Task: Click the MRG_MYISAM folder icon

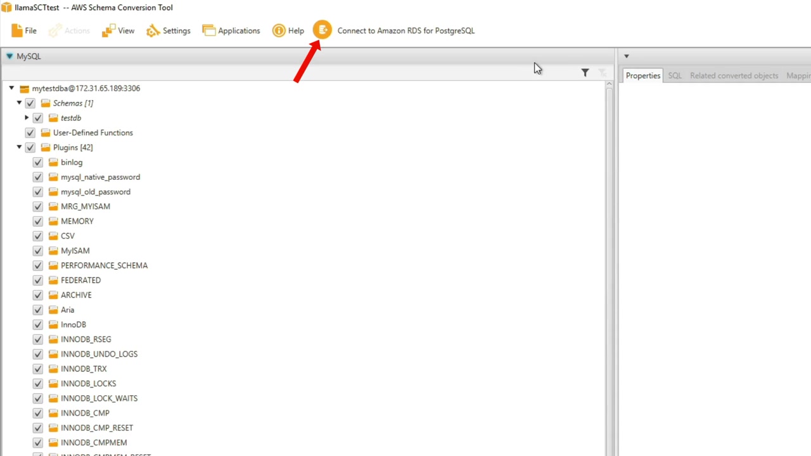Action: (x=53, y=206)
